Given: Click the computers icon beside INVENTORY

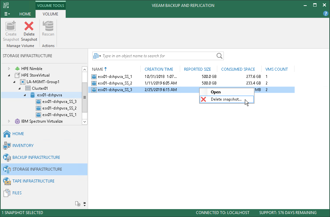Looking at the screenshot, I should tap(7, 145).
